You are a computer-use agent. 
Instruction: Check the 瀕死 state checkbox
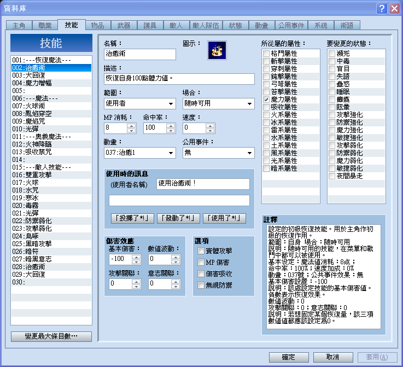coord(332,54)
